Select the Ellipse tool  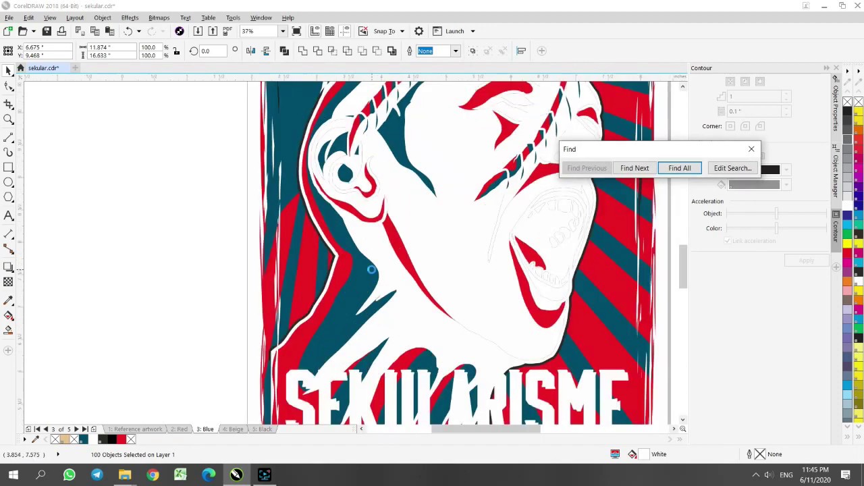8,182
